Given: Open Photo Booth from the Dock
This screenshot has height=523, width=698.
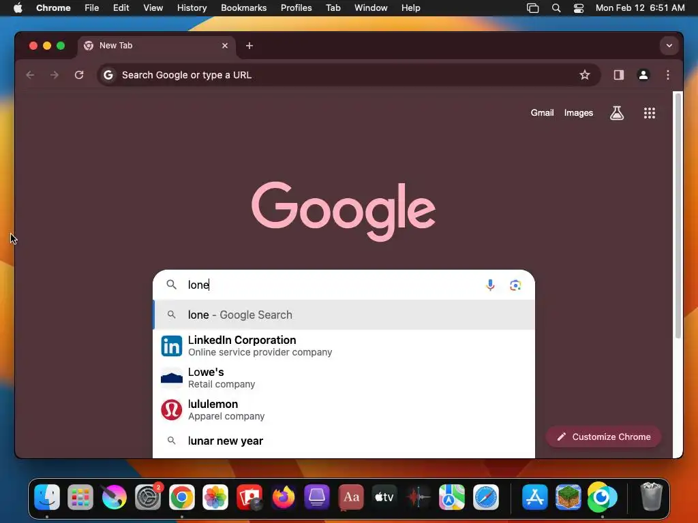Looking at the screenshot, I should [249, 496].
